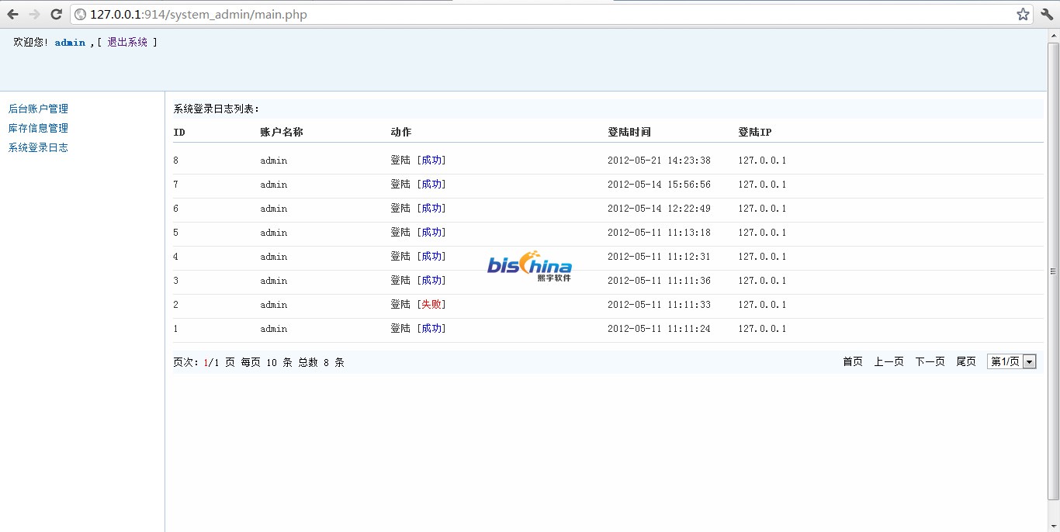Click the globe icon in the address bar
This screenshot has height=532, width=1060.
click(x=80, y=14)
